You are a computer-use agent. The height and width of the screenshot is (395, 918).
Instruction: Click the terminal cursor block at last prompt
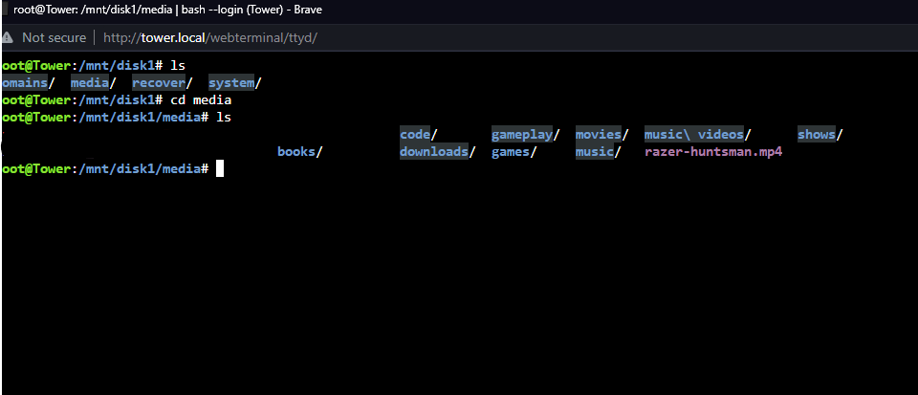(220, 168)
